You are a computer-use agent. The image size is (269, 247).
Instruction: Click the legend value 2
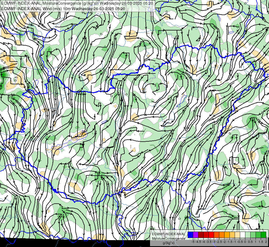coord(266,242)
